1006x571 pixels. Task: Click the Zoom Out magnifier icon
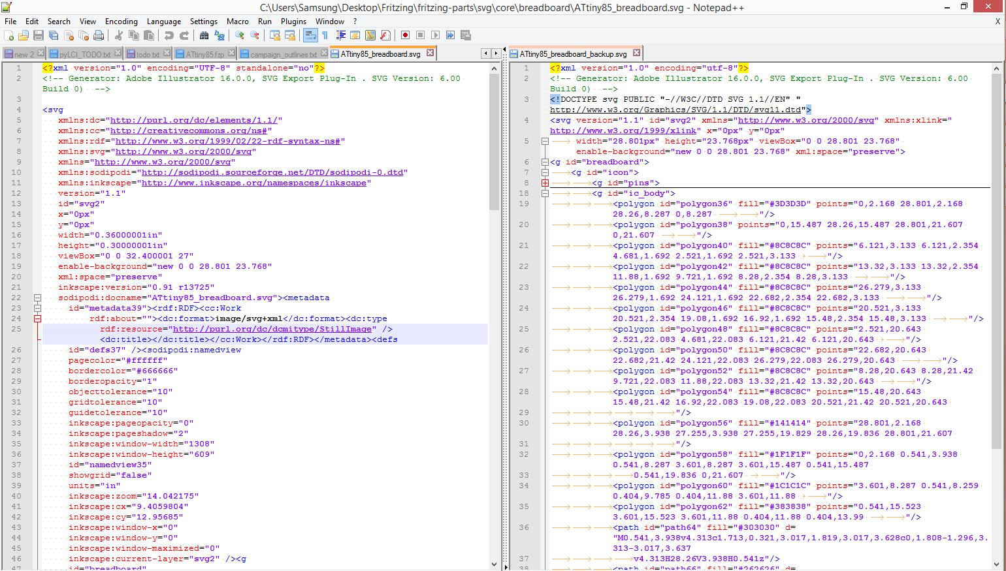coord(255,35)
